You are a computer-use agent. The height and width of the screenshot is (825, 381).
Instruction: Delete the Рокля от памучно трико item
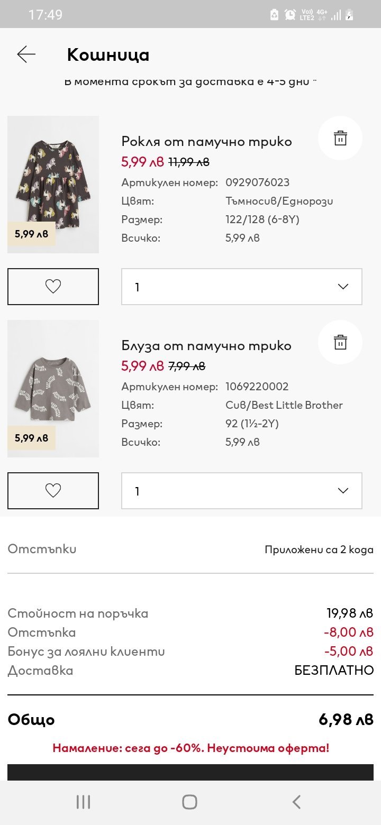coord(340,138)
